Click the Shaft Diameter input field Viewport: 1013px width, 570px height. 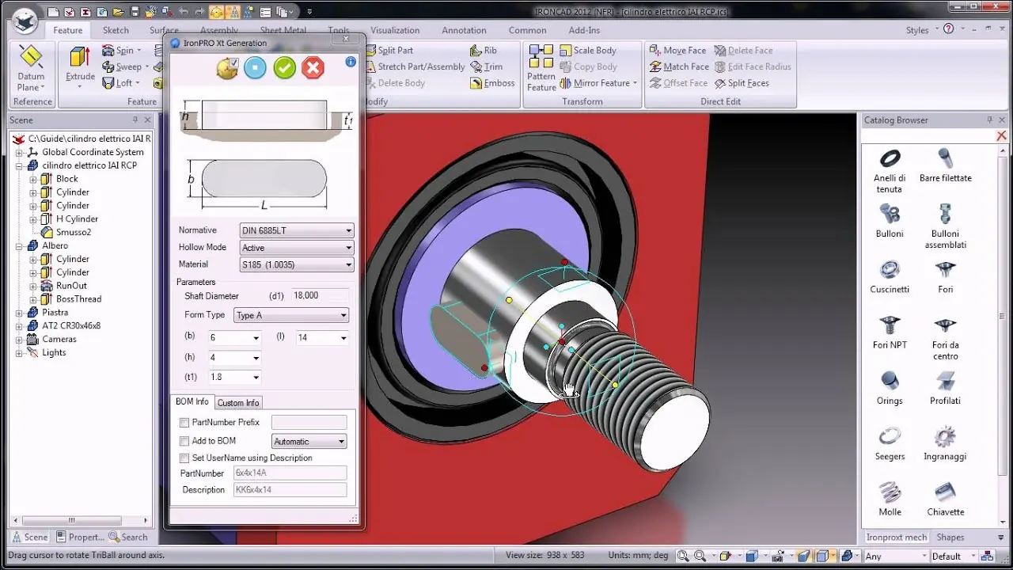click(x=321, y=296)
